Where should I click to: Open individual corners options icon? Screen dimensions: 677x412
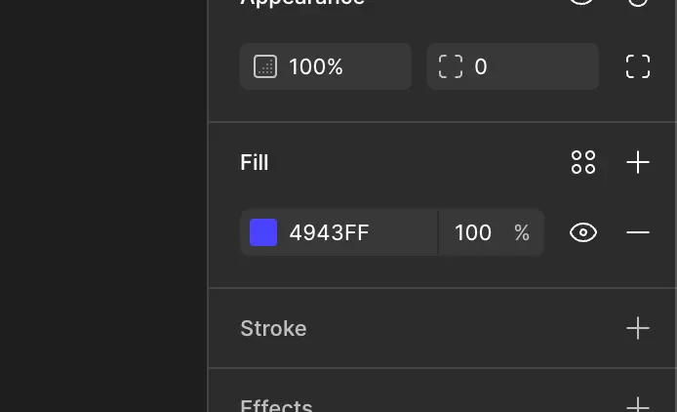(x=637, y=66)
